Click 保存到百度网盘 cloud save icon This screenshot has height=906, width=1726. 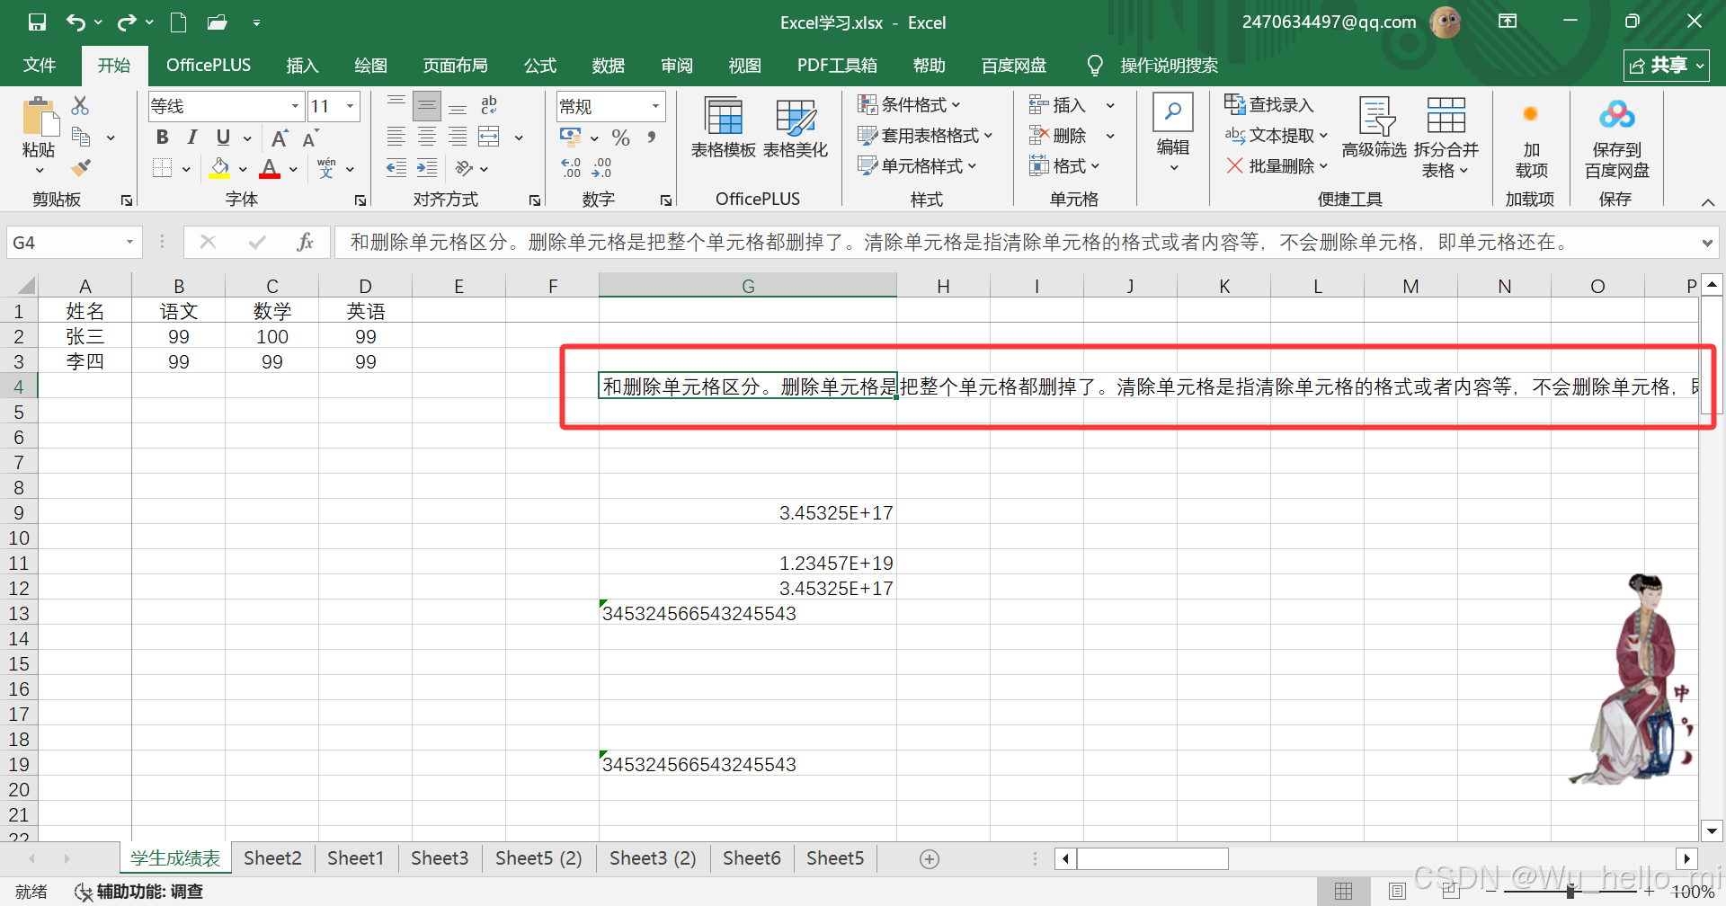[x=1616, y=139]
